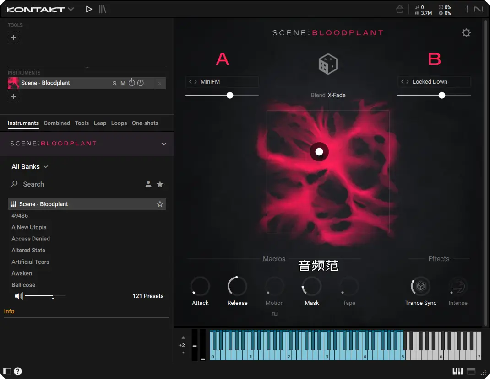Select the X-Fade blend mode
The height and width of the screenshot is (379, 490).
tap(337, 95)
